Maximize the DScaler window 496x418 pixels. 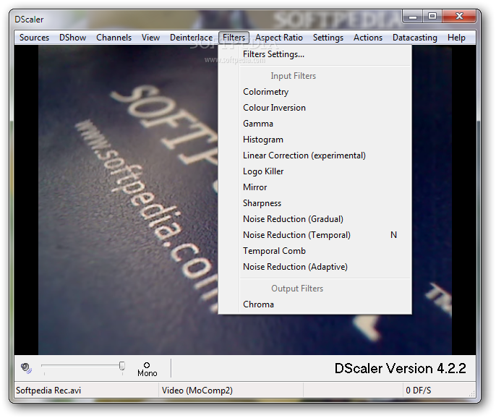tap(432, 16)
